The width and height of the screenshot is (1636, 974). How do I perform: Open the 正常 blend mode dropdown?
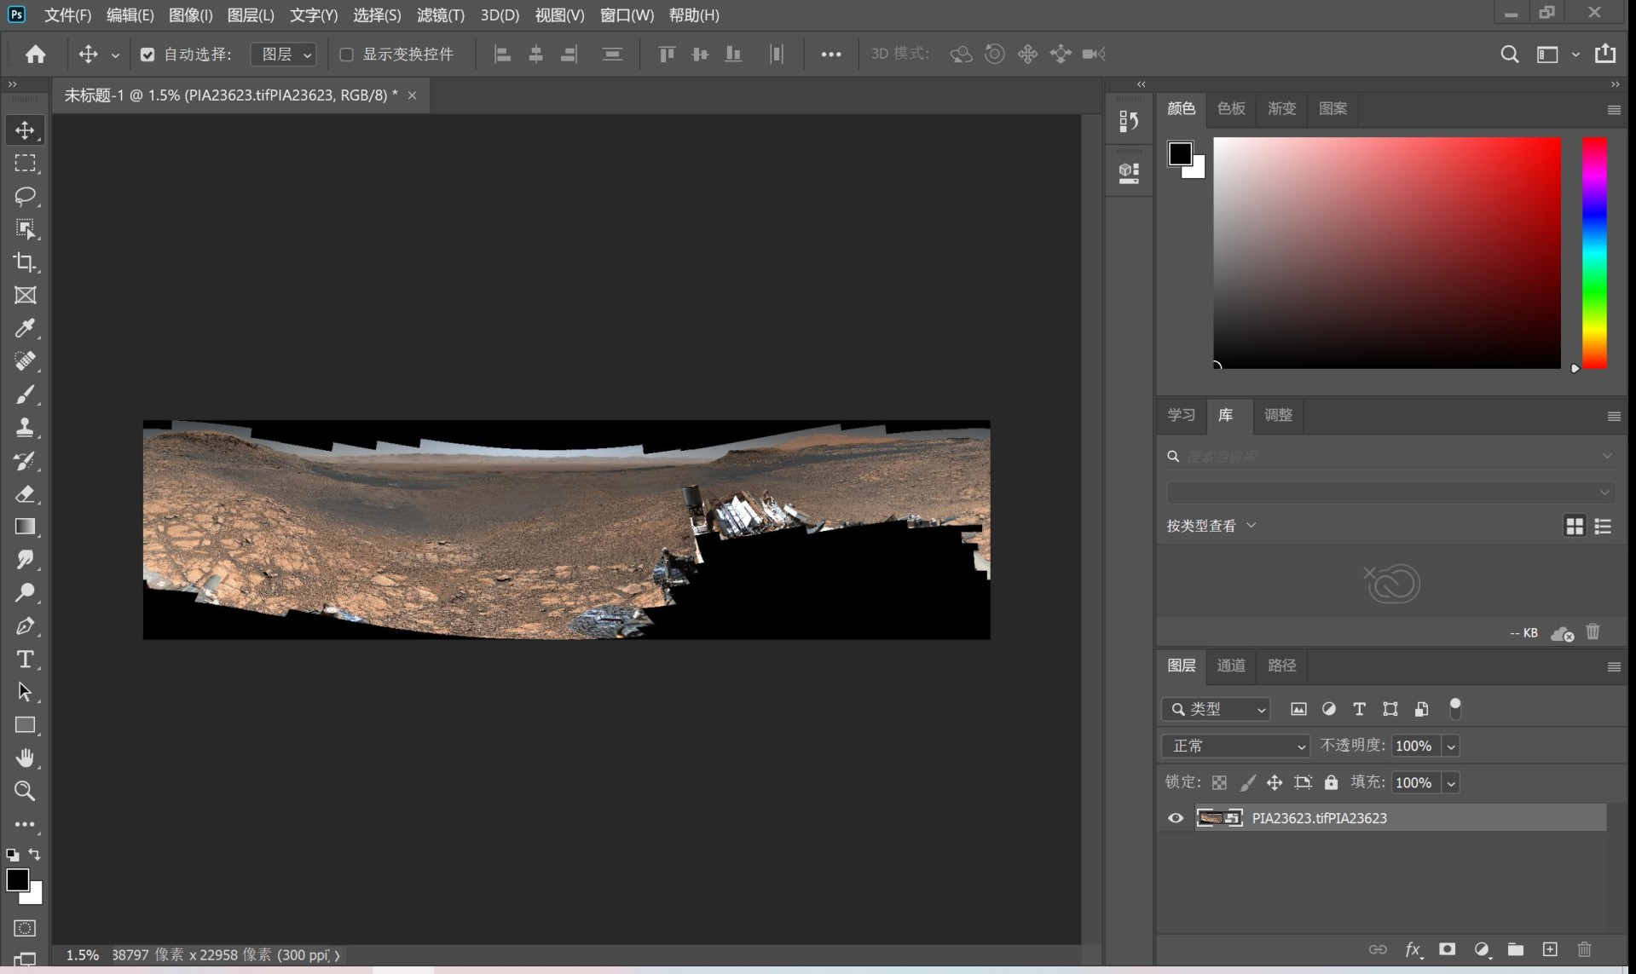1235,746
